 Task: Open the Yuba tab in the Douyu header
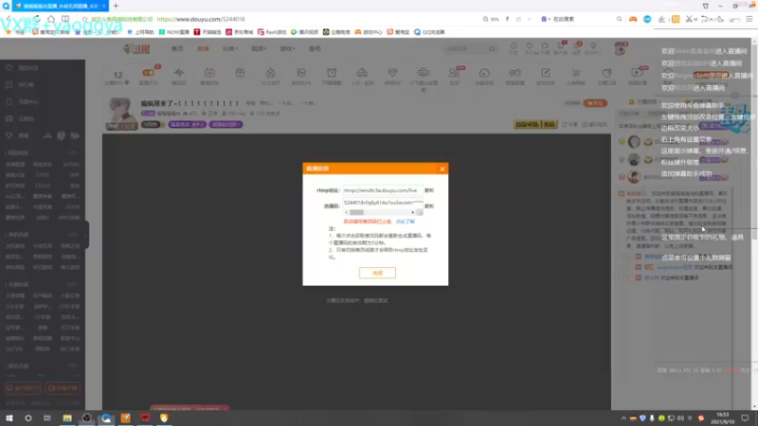pos(315,49)
